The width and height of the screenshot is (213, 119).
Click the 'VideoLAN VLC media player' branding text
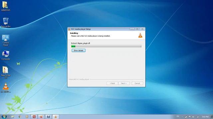79,79
